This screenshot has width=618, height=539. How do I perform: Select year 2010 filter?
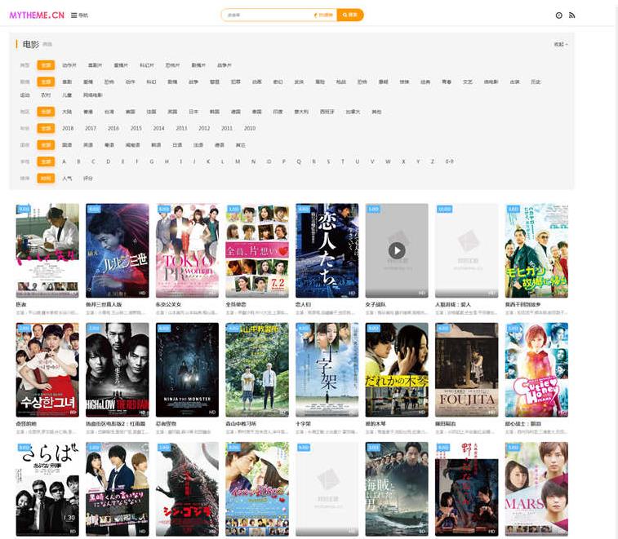pyautogui.click(x=249, y=128)
